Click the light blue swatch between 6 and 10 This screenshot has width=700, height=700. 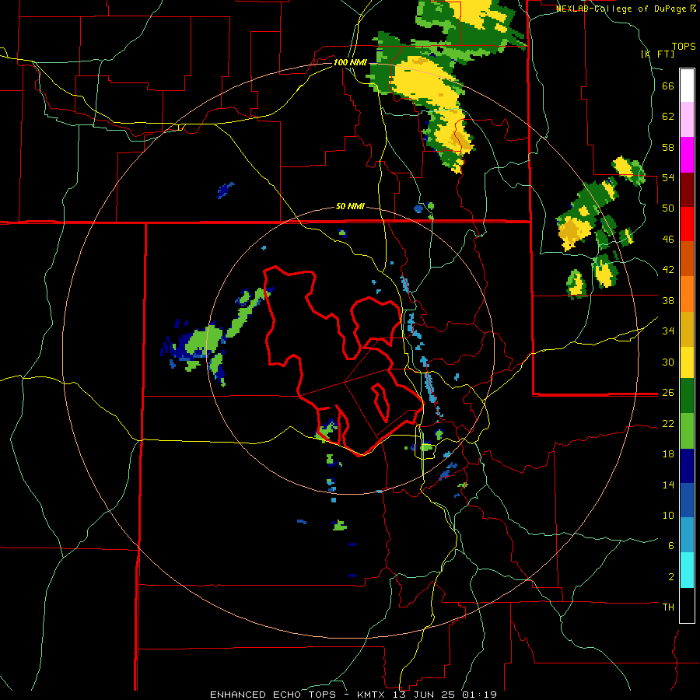pyautogui.click(x=687, y=535)
